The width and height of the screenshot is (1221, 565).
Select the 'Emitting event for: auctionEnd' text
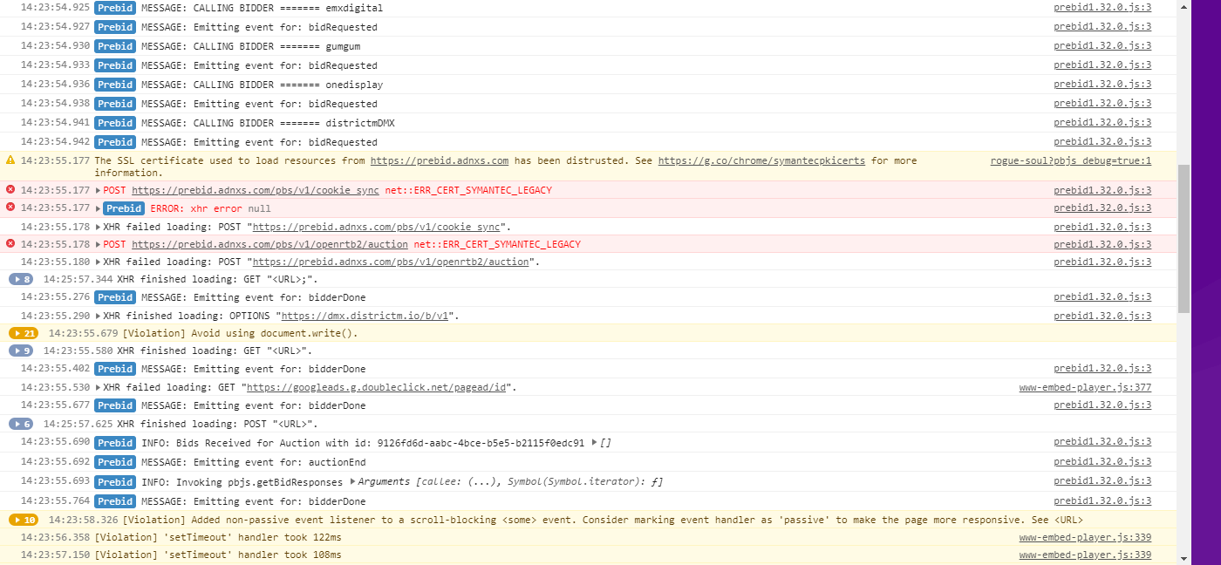pyautogui.click(x=280, y=462)
